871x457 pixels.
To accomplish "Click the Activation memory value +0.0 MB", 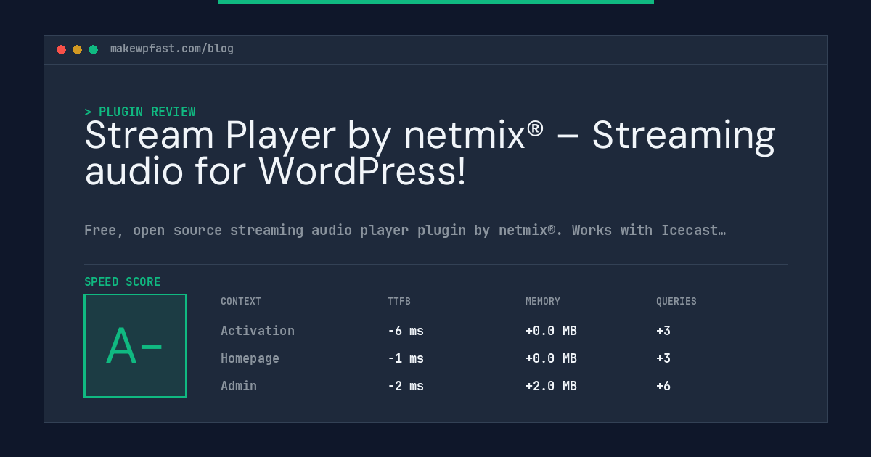I will click(551, 331).
